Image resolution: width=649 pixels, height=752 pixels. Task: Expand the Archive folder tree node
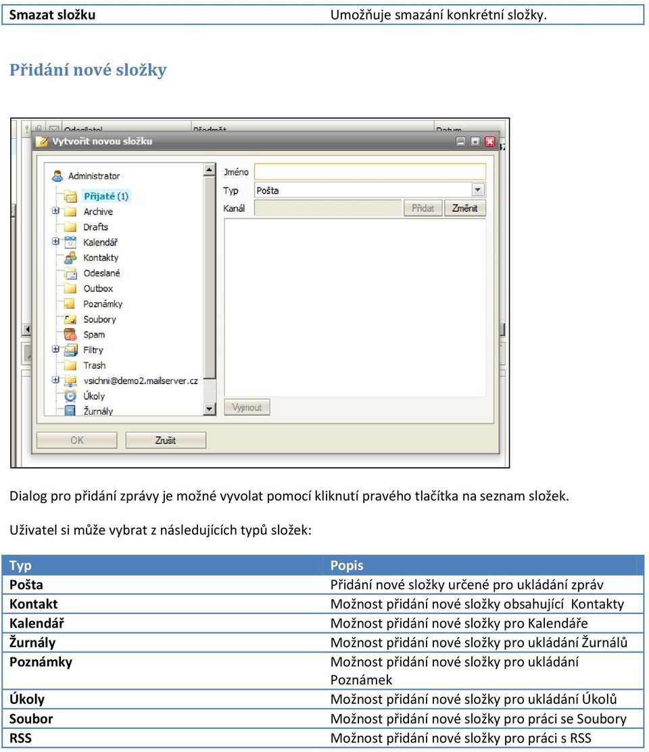coord(55,210)
